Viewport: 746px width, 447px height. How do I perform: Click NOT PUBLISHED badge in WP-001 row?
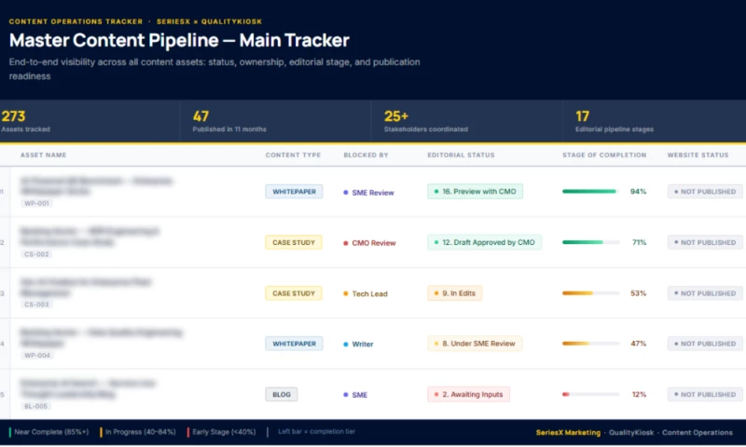pyautogui.click(x=705, y=192)
